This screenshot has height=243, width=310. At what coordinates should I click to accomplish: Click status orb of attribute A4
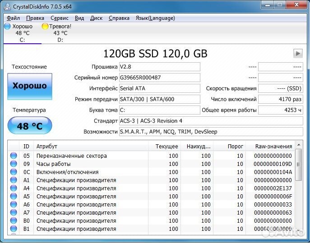coord(14,188)
